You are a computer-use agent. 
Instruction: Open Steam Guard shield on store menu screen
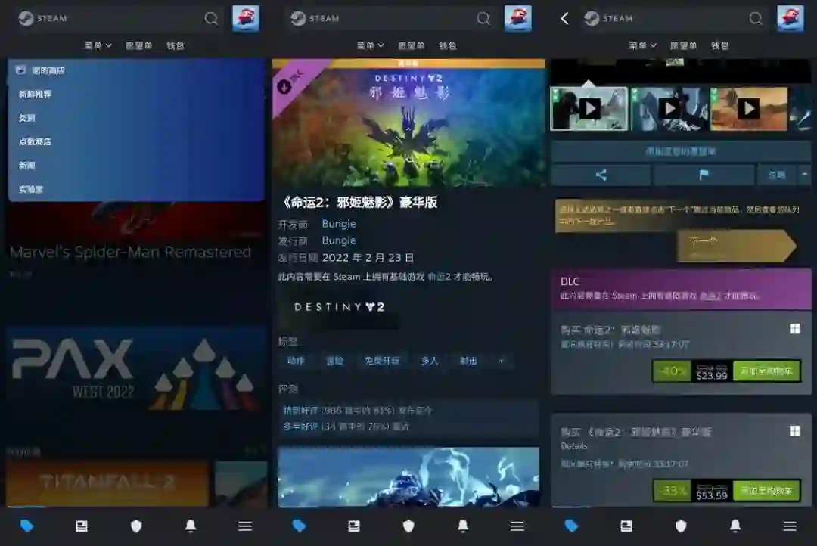pyautogui.click(x=136, y=526)
